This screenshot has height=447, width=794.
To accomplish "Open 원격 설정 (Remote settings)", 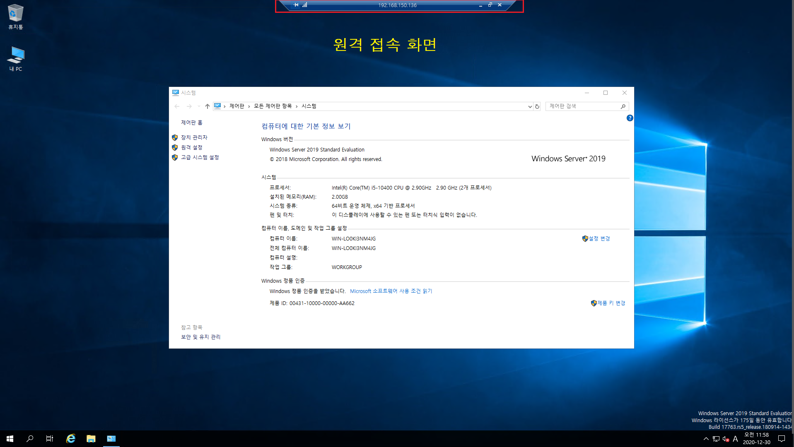I will pos(191,147).
